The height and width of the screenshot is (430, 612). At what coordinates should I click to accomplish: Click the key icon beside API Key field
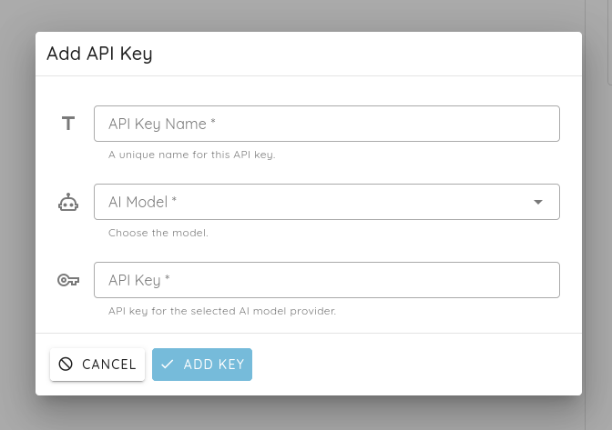tap(68, 280)
